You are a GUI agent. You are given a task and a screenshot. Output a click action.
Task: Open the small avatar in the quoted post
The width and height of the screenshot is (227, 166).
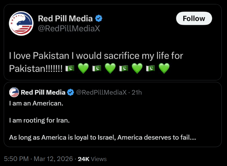[14, 92]
